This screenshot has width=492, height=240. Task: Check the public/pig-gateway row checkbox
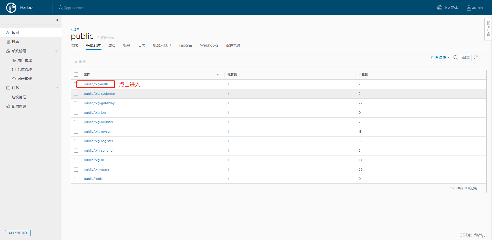76,103
